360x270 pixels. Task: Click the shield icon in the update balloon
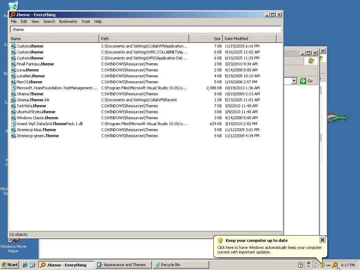[220, 240]
